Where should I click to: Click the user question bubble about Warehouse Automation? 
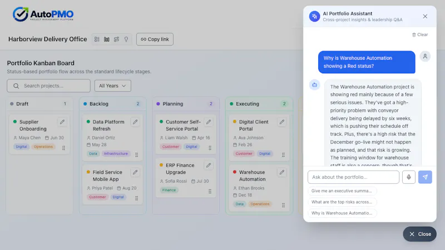point(367,62)
